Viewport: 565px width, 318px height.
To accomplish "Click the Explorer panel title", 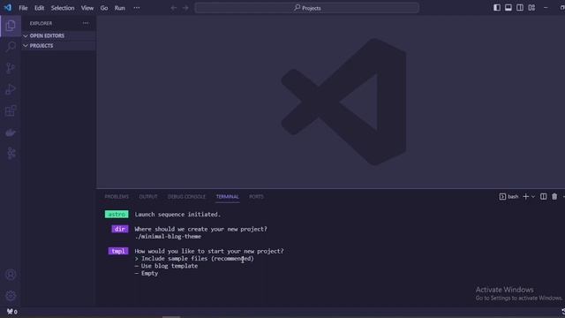I will 41,24.
